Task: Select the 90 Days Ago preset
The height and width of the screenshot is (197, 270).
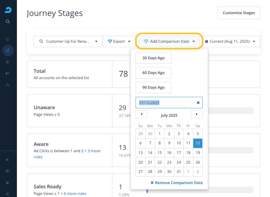Action: tap(153, 88)
